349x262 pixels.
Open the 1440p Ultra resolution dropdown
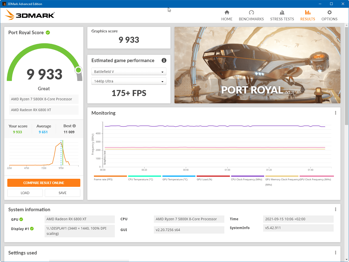[x=129, y=81]
